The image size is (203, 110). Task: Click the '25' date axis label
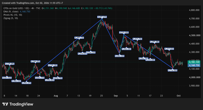coord(101,96)
